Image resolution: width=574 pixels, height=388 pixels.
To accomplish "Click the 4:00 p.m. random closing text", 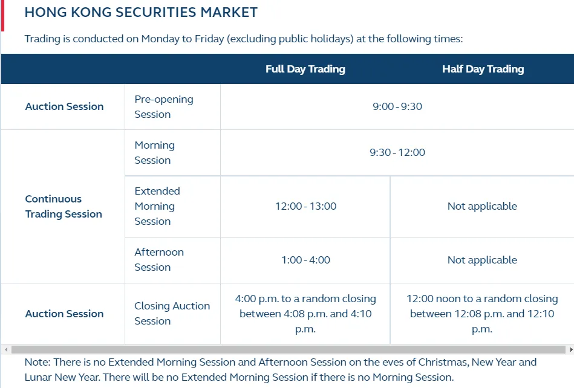I will 305,314.
